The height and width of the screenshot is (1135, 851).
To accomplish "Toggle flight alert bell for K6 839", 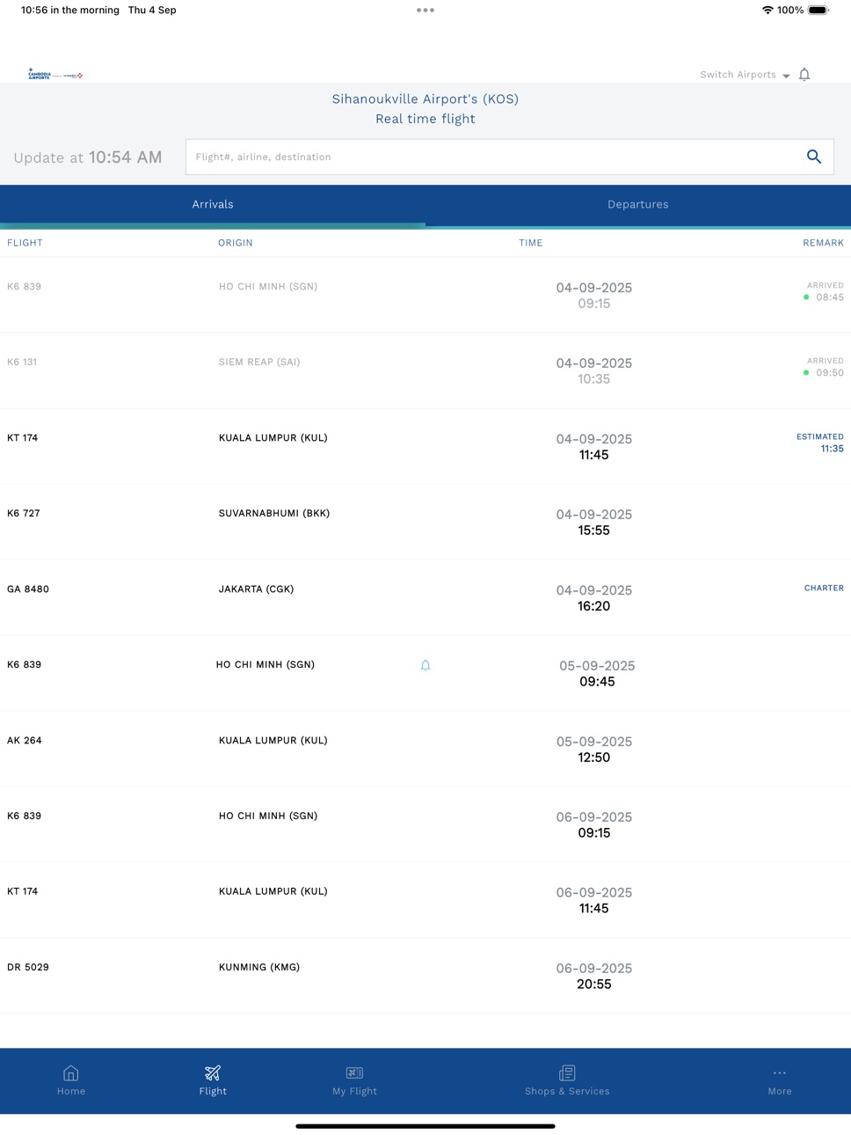I will 425,666.
